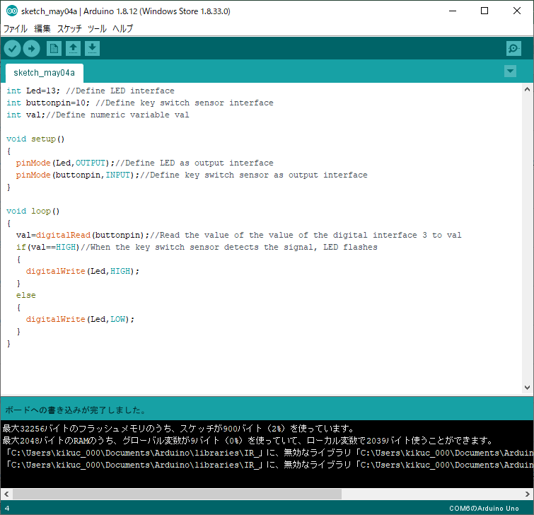The width and height of the screenshot is (534, 515).
Task: Click the editor vertical scrollbar down arrow
Action: click(527, 387)
